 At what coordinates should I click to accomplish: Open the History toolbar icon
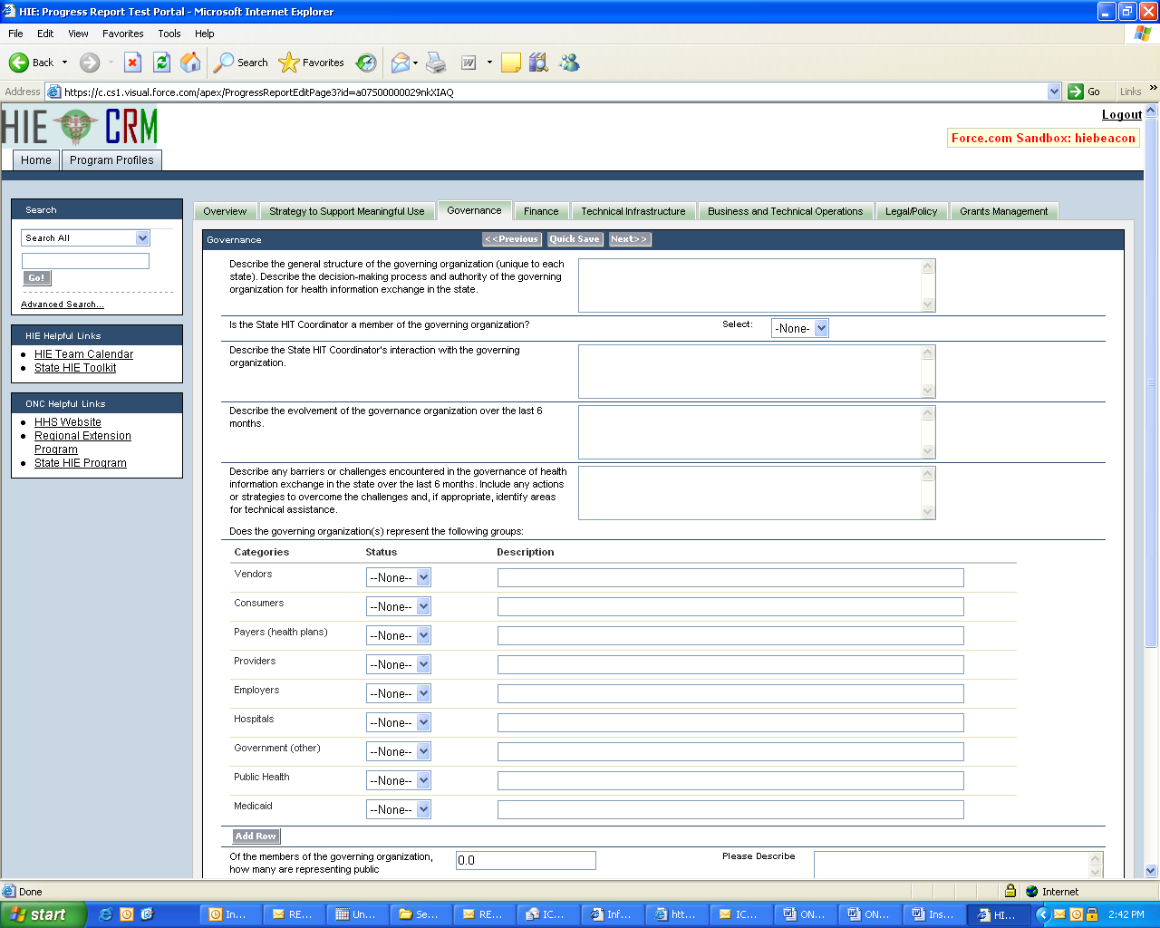[x=366, y=63]
